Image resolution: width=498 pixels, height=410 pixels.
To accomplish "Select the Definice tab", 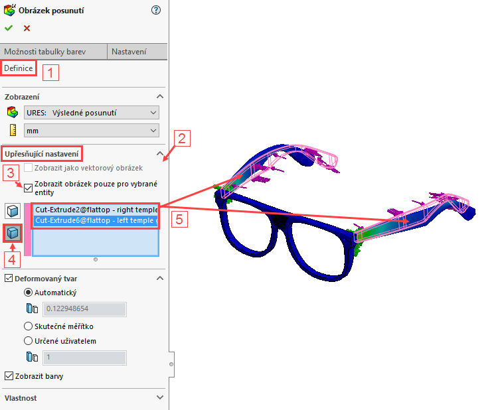I will point(19,68).
